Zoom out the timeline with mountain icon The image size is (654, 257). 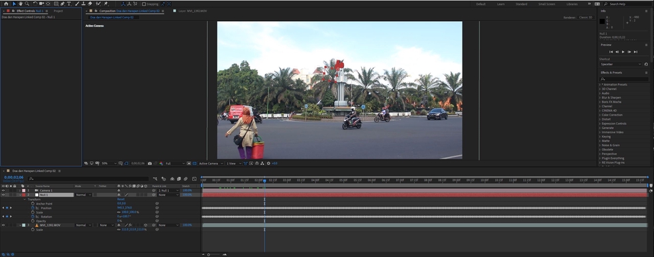coord(204,254)
